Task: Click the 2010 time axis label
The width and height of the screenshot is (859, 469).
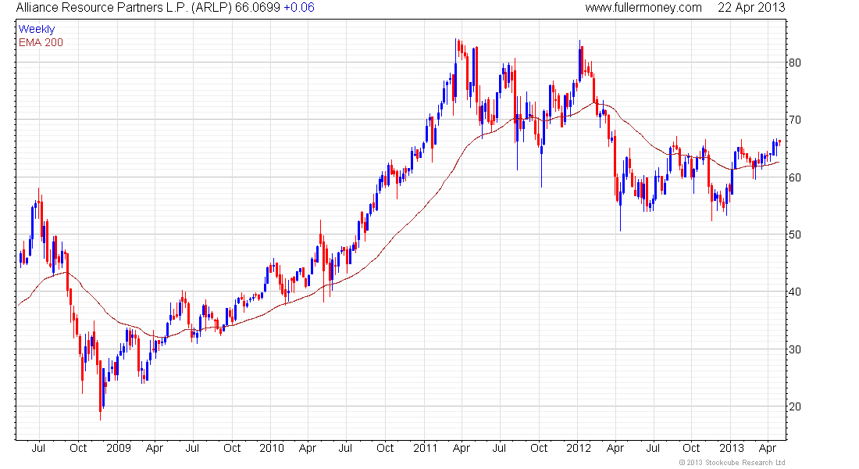Action: pos(272,448)
